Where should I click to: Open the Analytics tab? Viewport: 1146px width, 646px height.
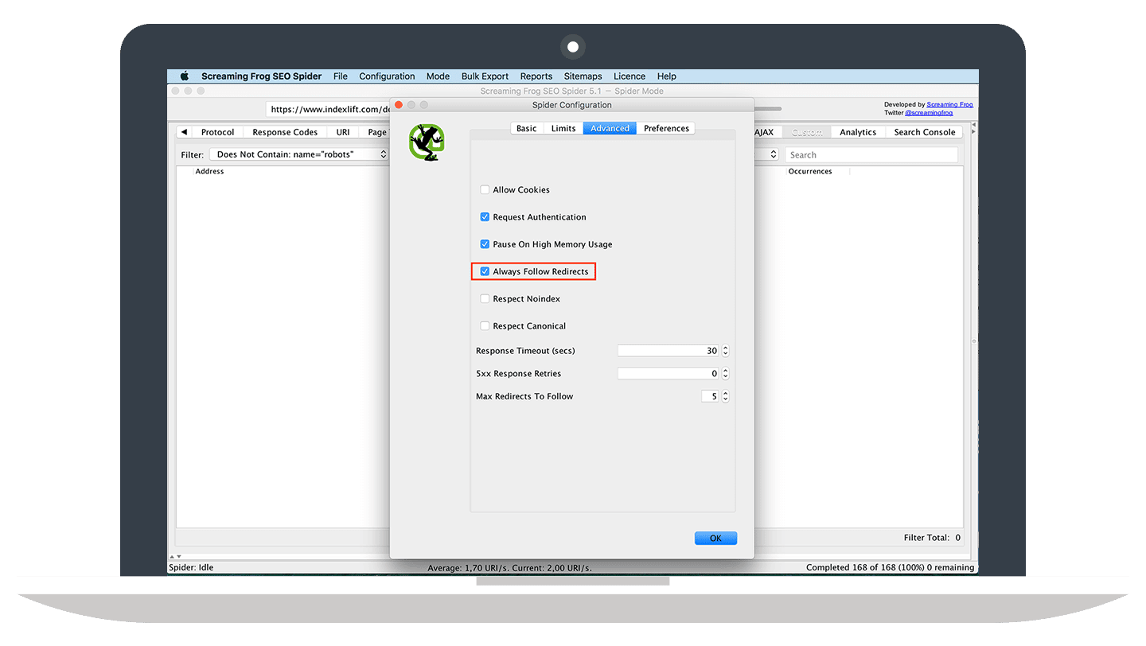coord(858,132)
